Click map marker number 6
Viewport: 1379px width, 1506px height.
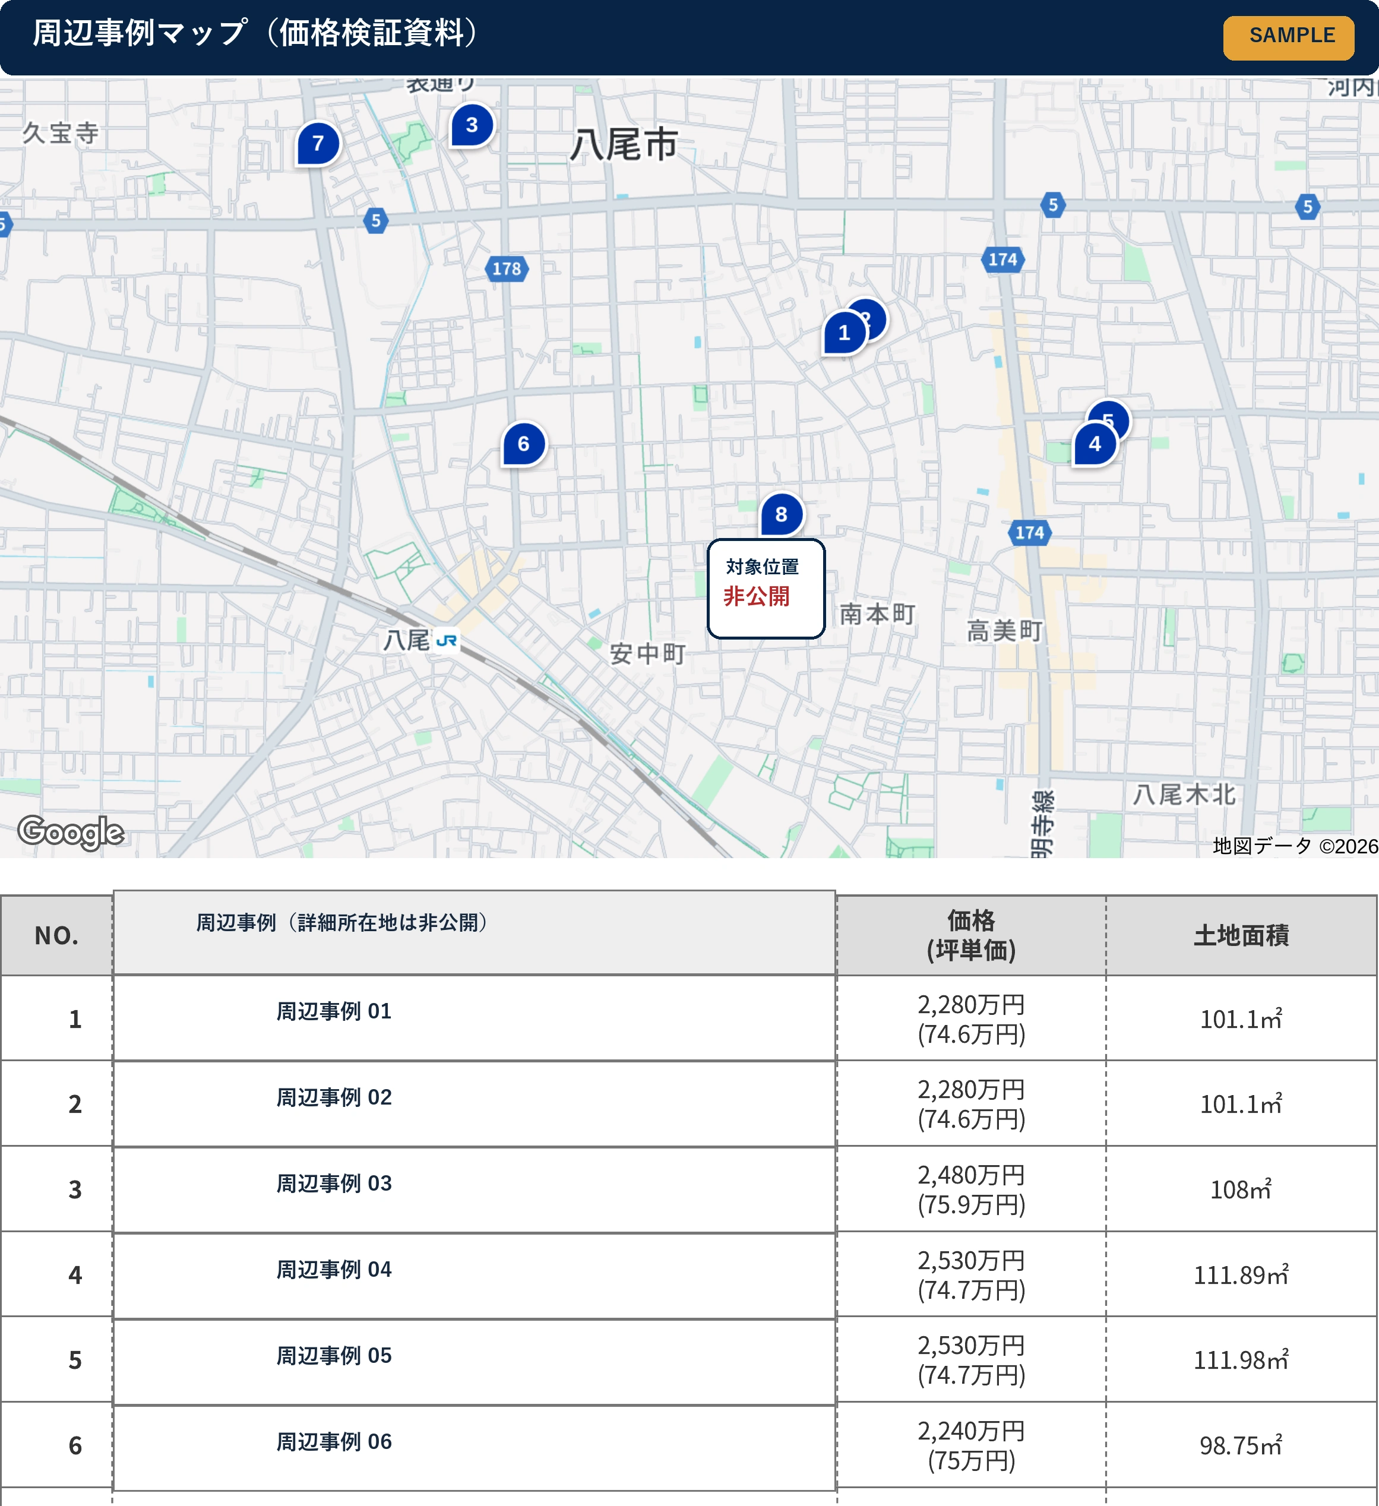point(524,444)
